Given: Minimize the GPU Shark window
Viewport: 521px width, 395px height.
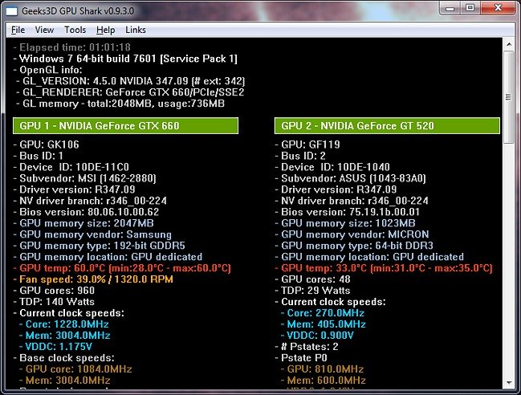Looking at the screenshot, I should 450,8.
